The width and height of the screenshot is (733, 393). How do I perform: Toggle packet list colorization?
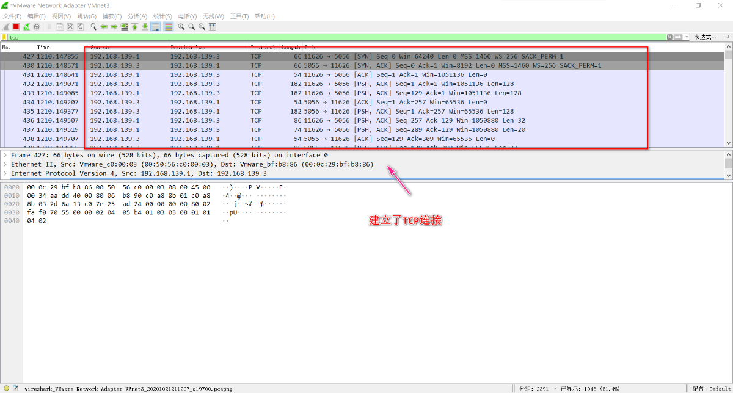pos(169,27)
